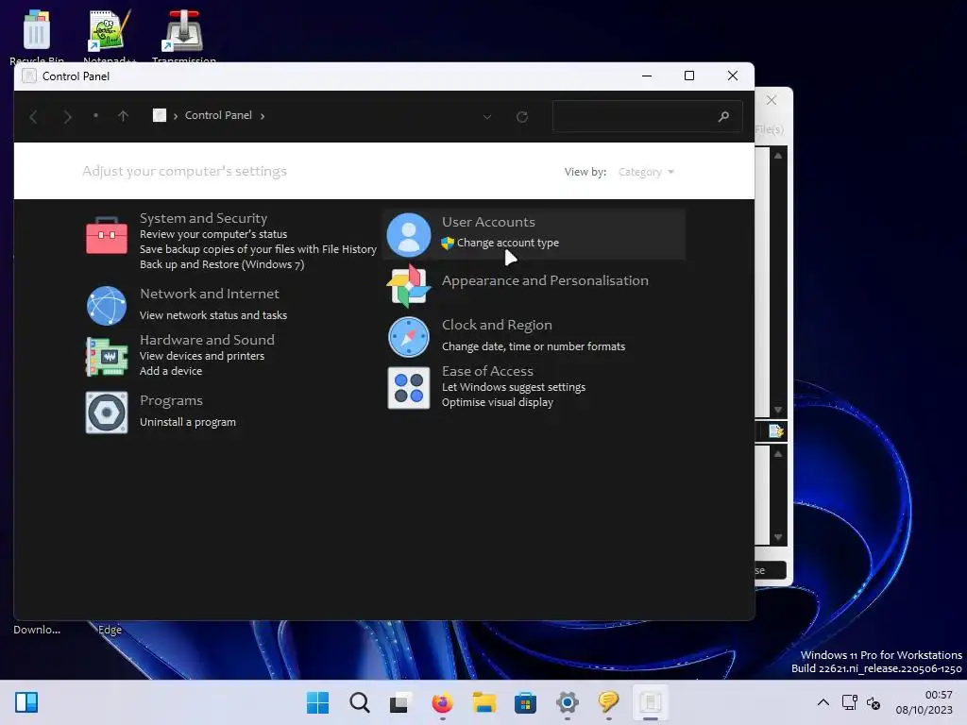Viewport: 967px width, 725px height.
Task: Click the network icon in the system tray
Action: (x=850, y=702)
